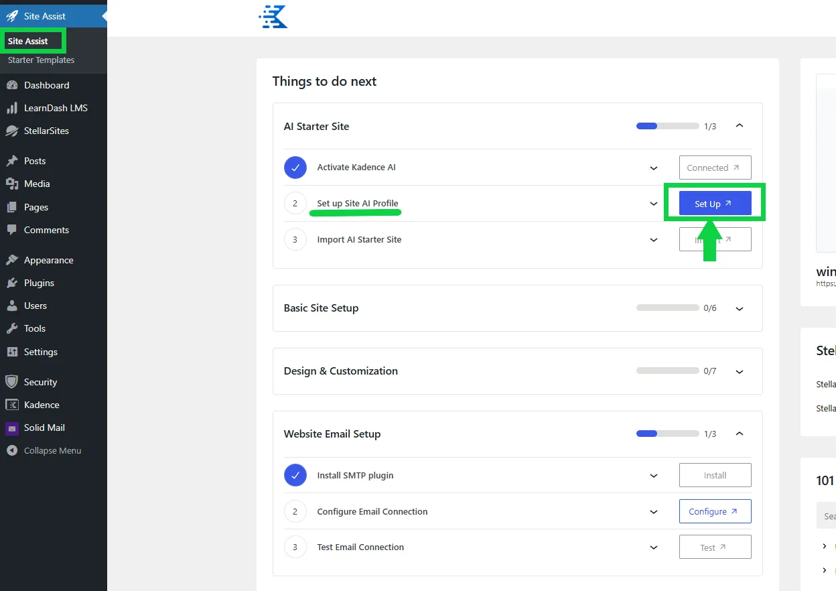Expand the Design & Customization section

coord(740,372)
